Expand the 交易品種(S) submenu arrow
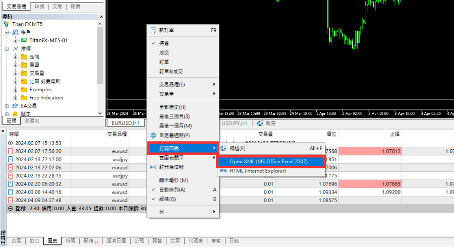 pos(214,85)
